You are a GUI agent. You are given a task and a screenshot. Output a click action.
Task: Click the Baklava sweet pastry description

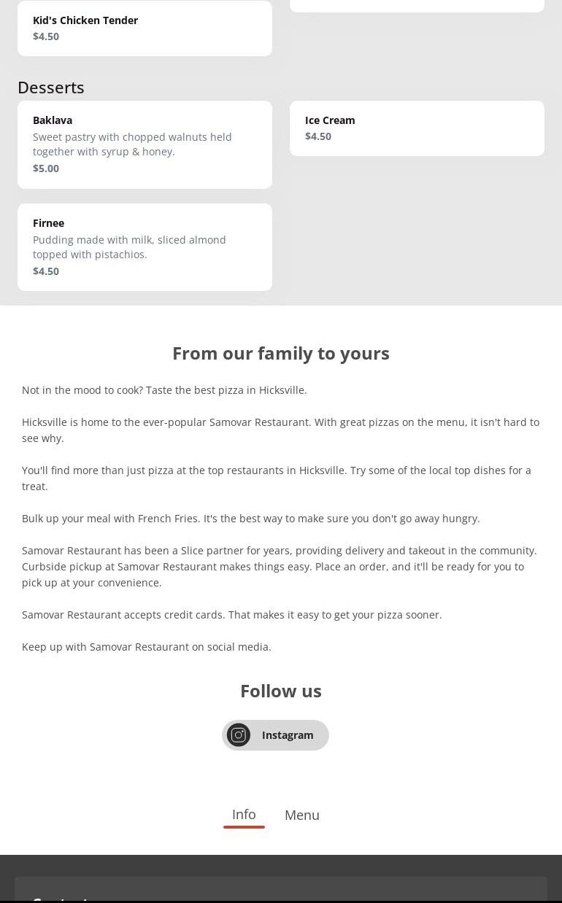pyautogui.click(x=132, y=144)
